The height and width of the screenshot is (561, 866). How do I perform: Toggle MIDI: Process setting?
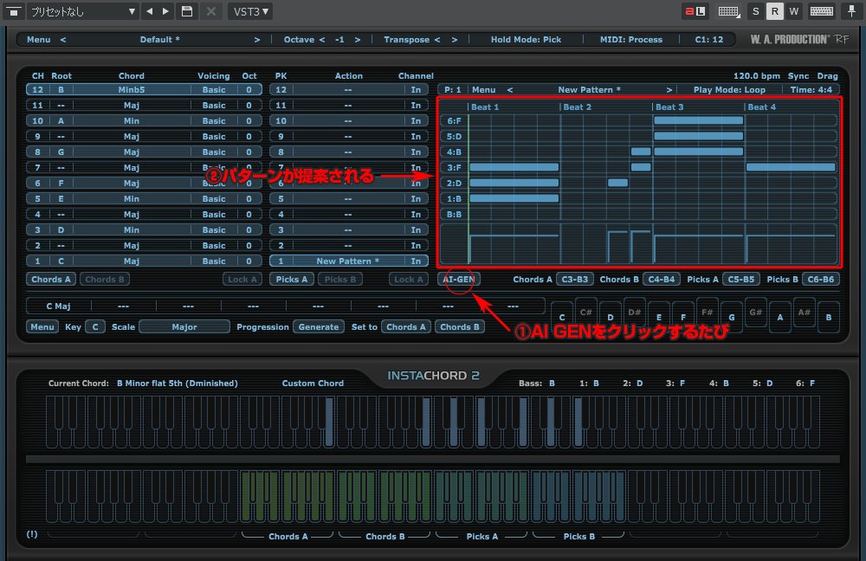tap(631, 40)
